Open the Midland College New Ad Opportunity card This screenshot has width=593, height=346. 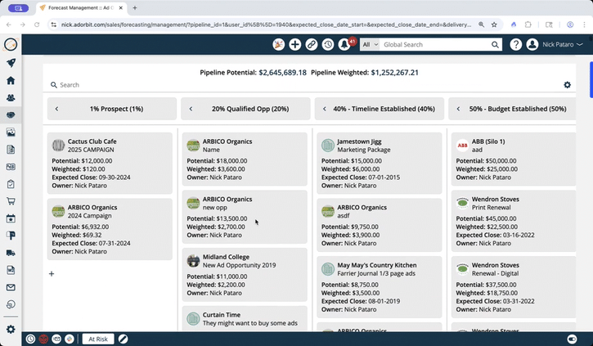(x=245, y=275)
